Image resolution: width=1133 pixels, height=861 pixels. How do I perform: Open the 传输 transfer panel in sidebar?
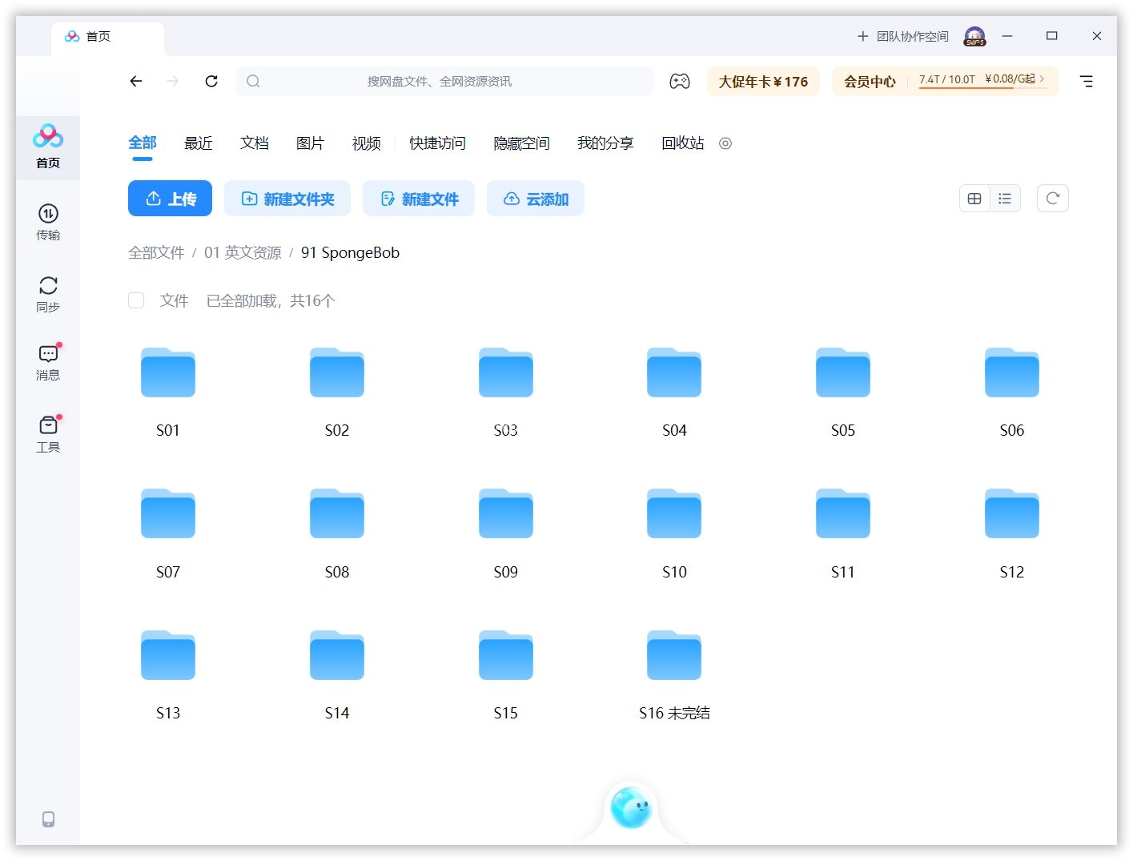48,221
